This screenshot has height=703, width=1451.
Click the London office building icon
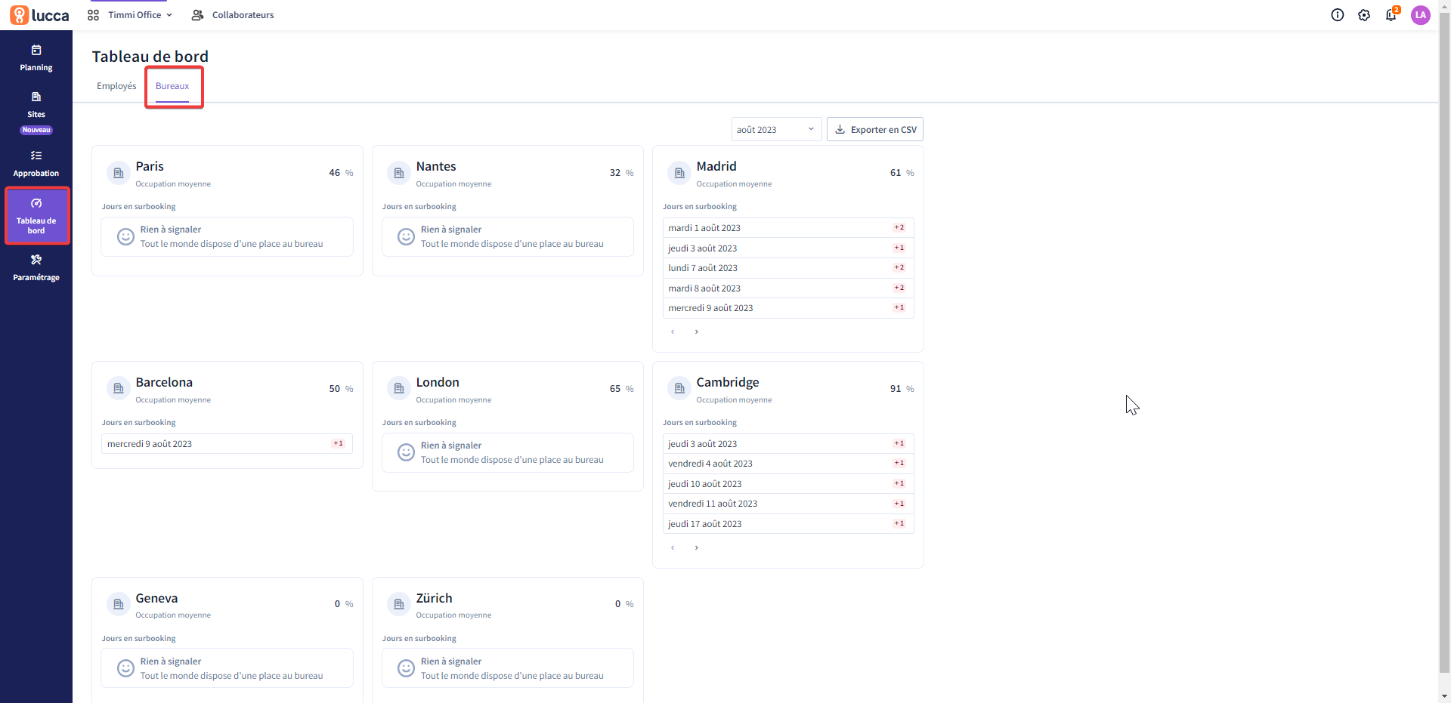click(x=399, y=389)
